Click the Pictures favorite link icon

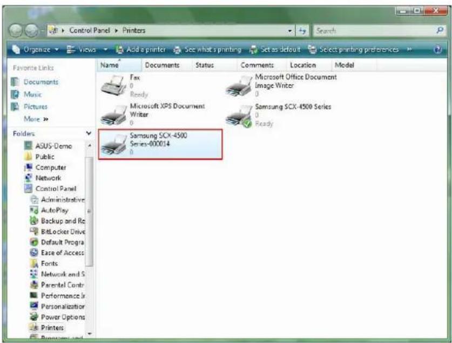coord(15,106)
